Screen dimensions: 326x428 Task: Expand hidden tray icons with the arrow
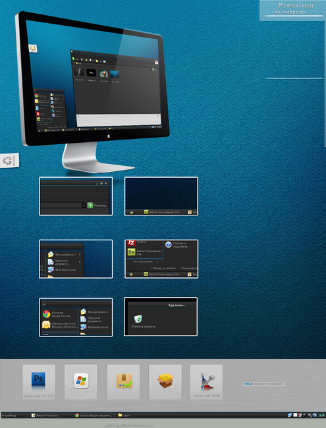point(286,415)
